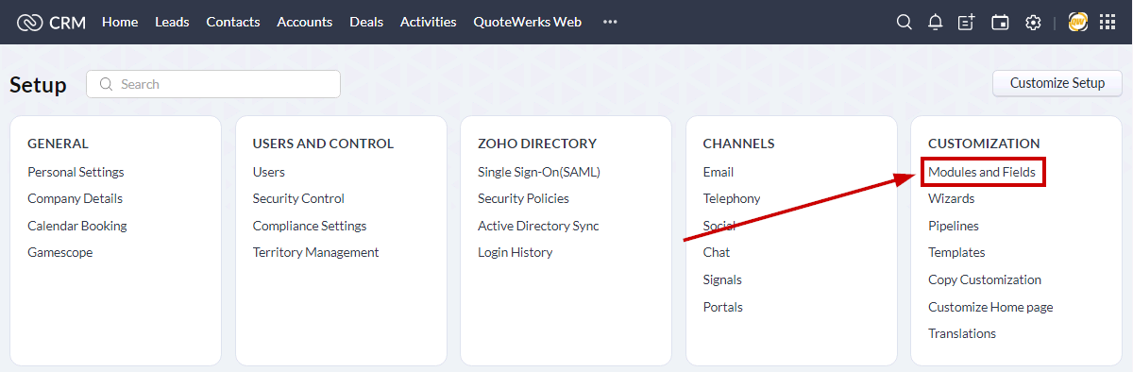Image resolution: width=1133 pixels, height=372 pixels.
Task: Click the CUSTOMIZATION heading
Action: click(x=984, y=144)
